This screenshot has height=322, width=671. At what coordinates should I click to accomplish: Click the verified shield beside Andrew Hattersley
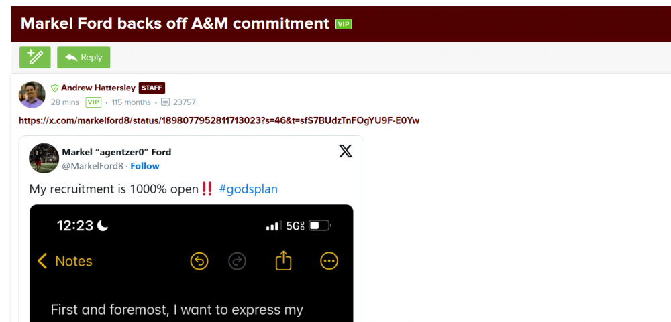pos(55,88)
